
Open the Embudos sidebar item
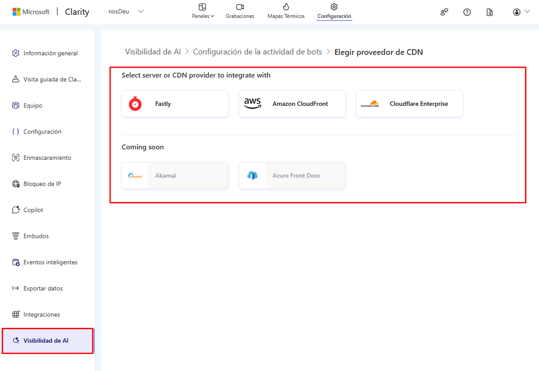click(x=48, y=236)
